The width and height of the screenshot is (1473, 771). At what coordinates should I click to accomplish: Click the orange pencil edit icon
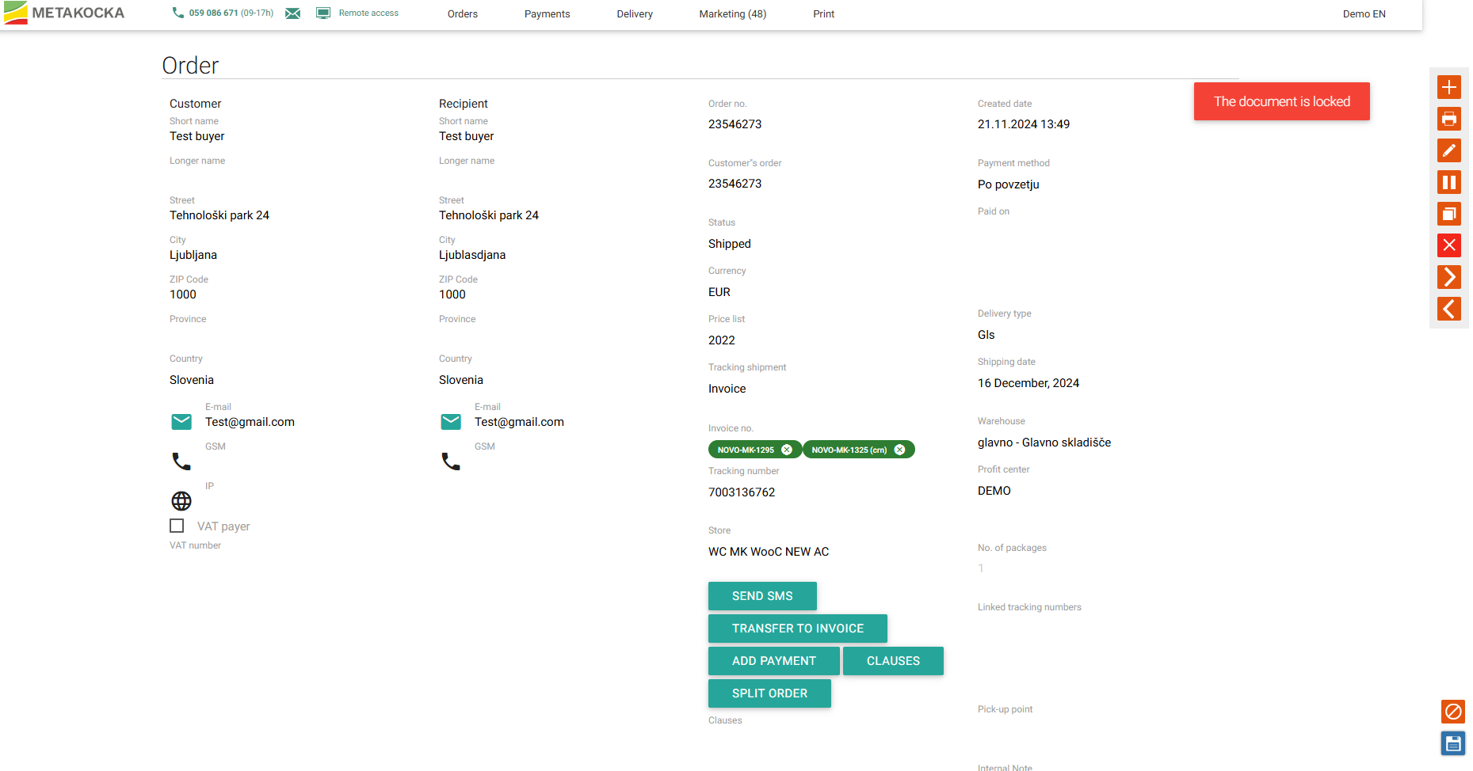(1448, 150)
